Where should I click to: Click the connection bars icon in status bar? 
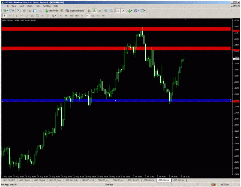213,185
